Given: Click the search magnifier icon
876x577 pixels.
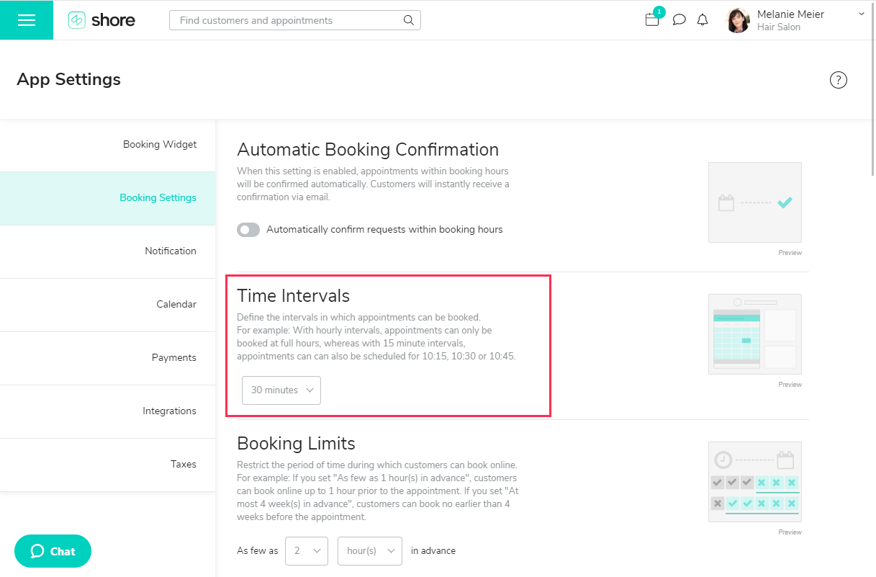Looking at the screenshot, I should point(409,20).
